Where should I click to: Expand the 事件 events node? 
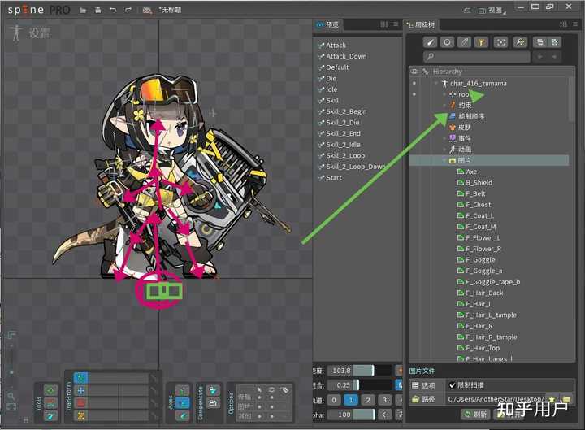pyautogui.click(x=444, y=138)
